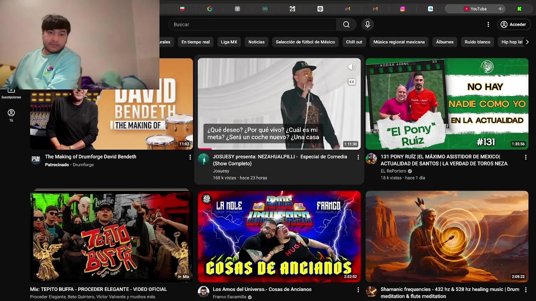Switch to the Instagram browser tab
536x301 pixels.
pyautogui.click(x=403, y=9)
